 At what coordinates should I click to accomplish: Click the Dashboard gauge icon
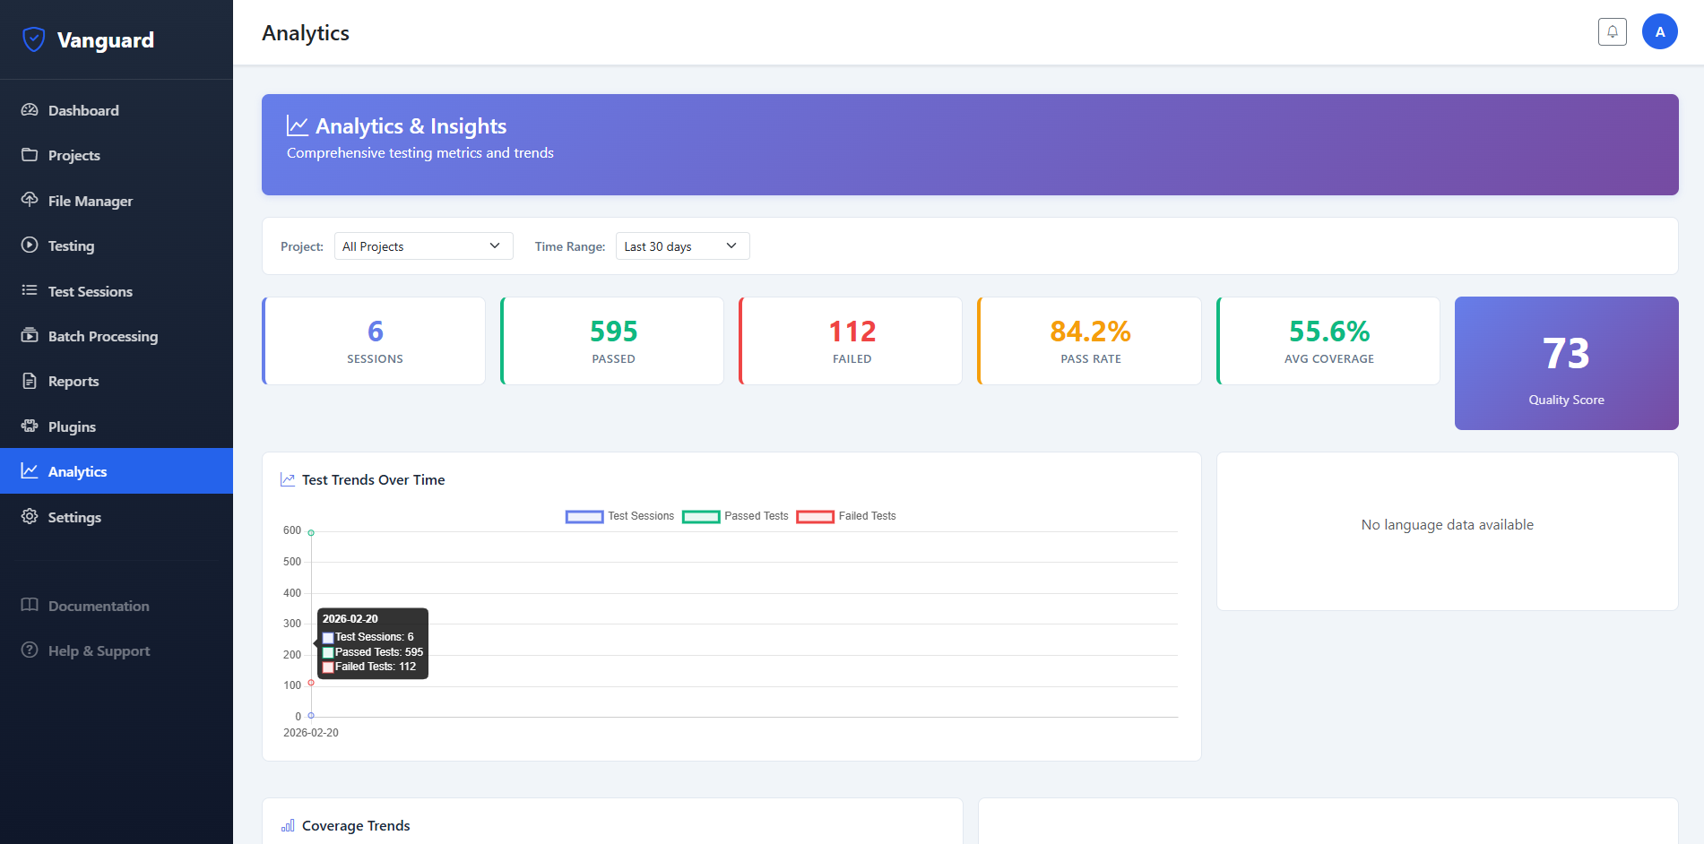30,110
